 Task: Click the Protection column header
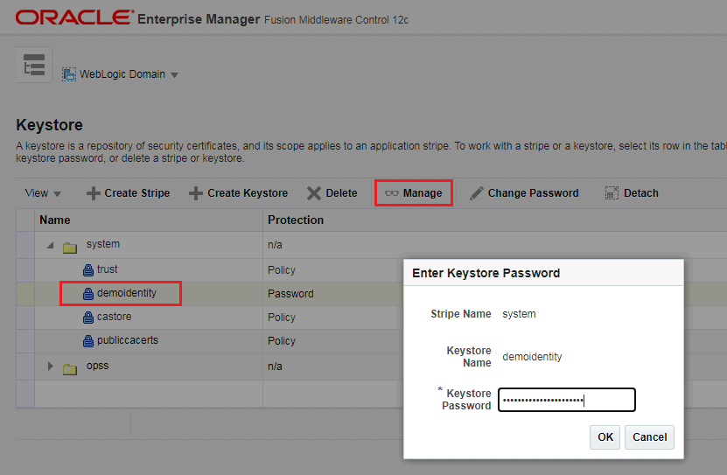point(296,220)
